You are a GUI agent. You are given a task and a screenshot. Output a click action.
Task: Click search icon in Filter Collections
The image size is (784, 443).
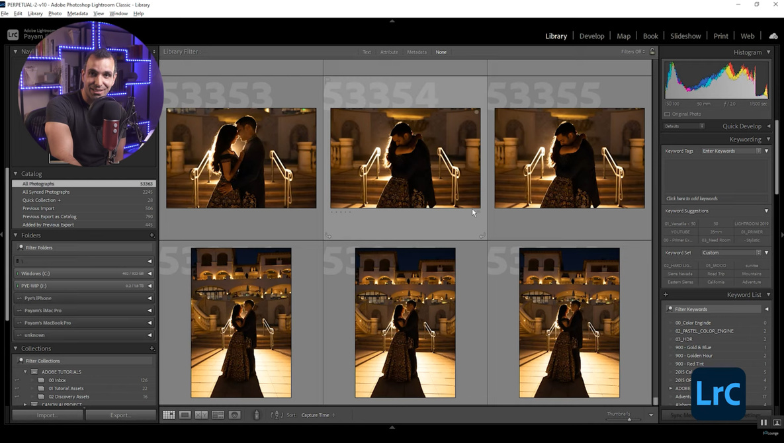coord(21,360)
